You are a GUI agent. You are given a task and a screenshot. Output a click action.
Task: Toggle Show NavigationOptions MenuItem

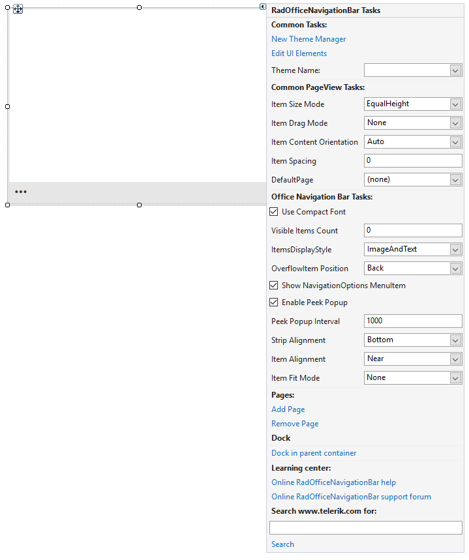(x=273, y=285)
